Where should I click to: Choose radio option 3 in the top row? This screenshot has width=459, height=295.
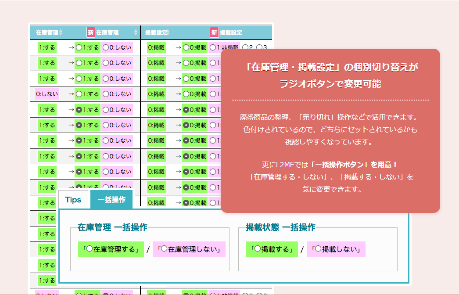(x=260, y=47)
